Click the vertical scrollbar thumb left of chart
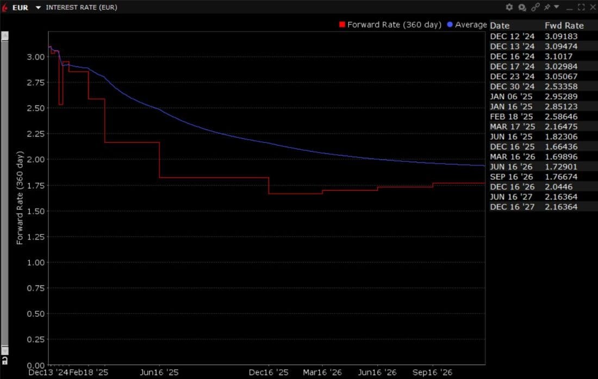598x379 pixels. click(4, 193)
